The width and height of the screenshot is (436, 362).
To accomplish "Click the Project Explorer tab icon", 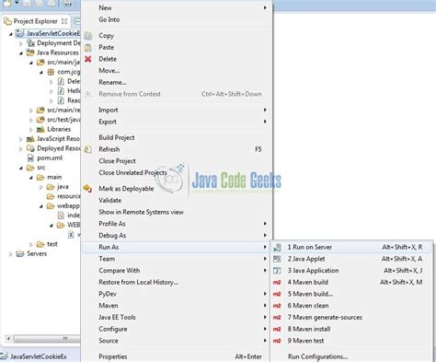I will pyautogui.click(x=7, y=21).
